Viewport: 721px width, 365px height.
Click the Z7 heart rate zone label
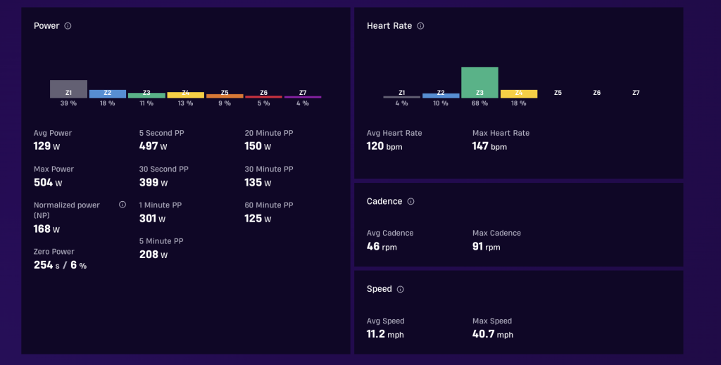pos(636,93)
